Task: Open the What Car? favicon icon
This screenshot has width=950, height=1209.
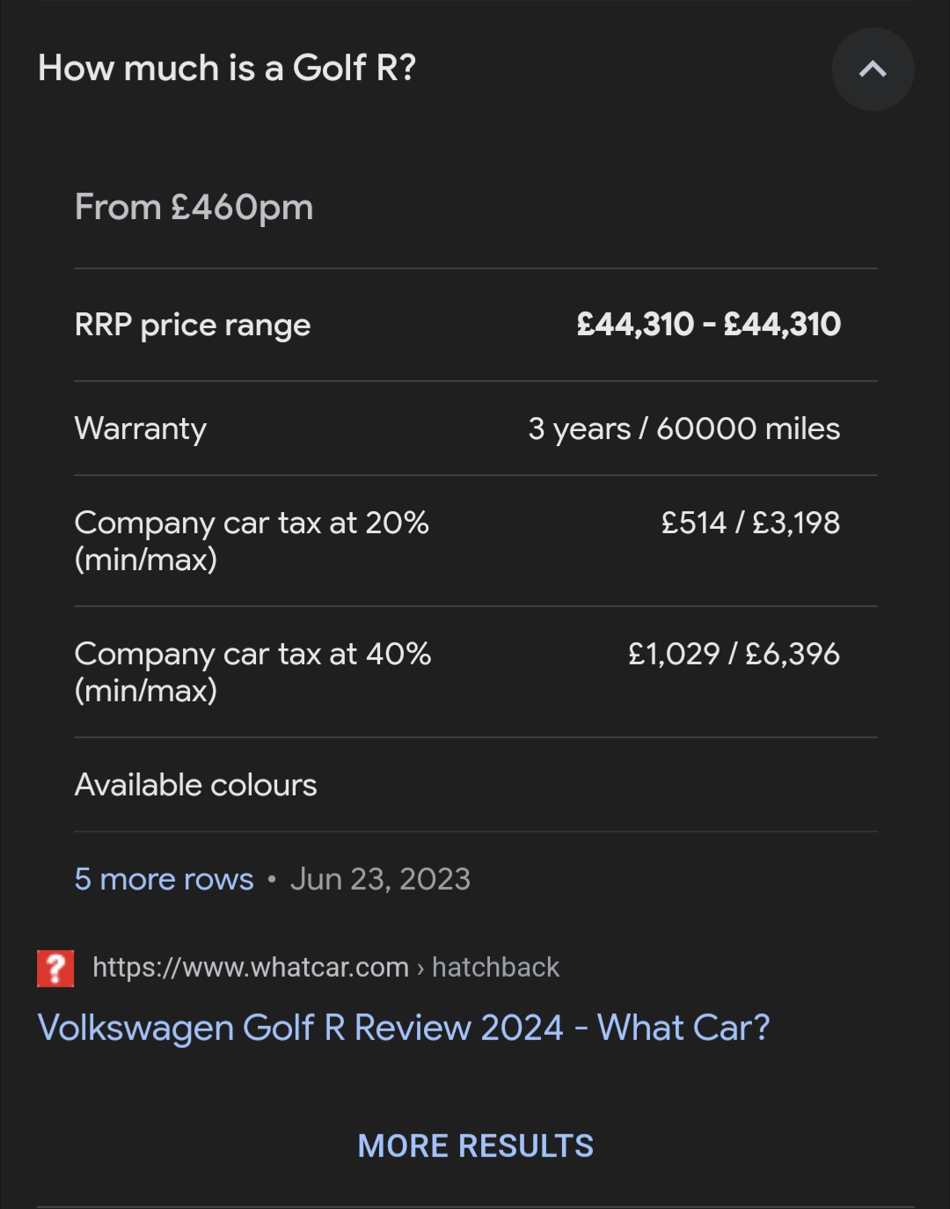Action: [x=55, y=968]
